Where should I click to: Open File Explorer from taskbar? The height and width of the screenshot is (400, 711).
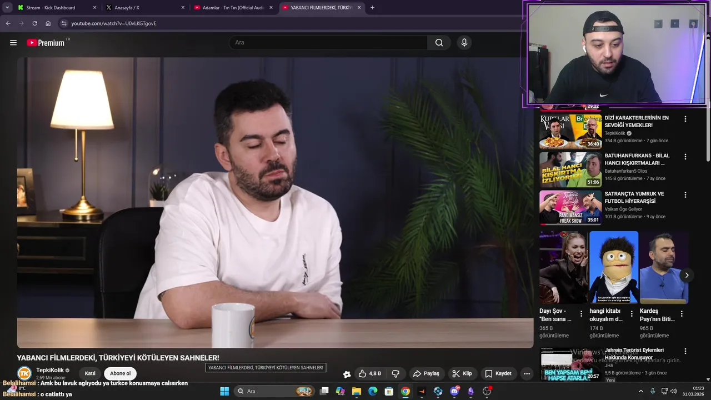pos(357,391)
